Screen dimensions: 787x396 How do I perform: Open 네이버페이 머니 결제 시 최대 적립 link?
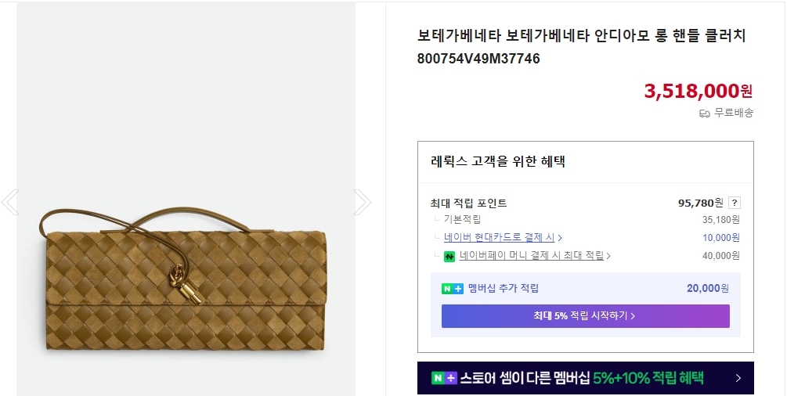coord(531,256)
